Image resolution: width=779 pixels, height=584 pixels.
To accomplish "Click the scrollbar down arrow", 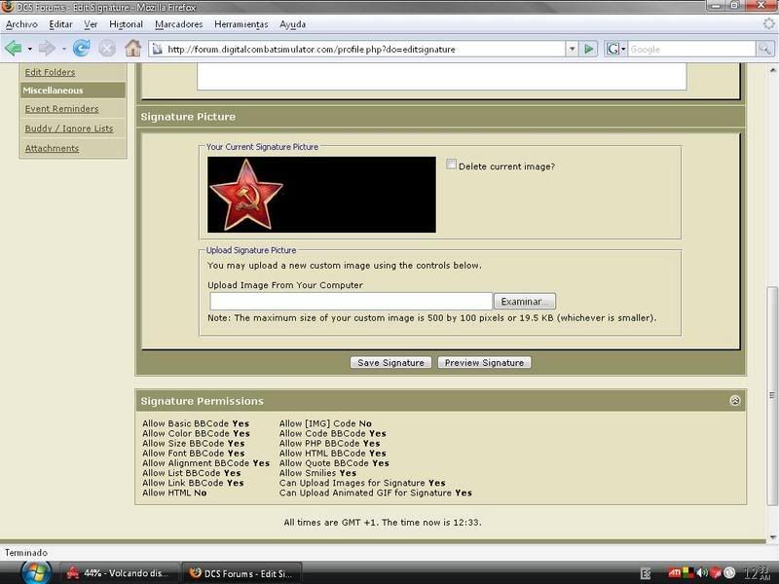I will (772, 537).
